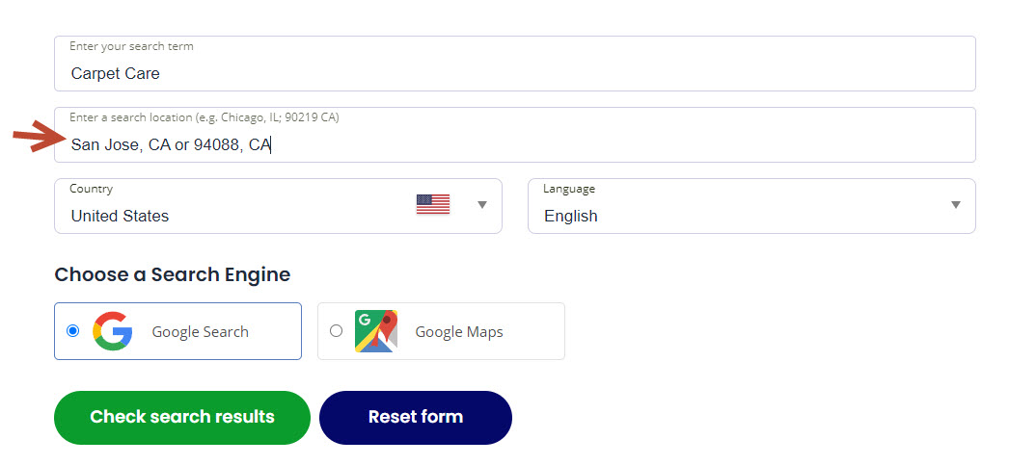Click into the San Jose search location field
The width and height of the screenshot is (1009, 465).
[514, 145]
